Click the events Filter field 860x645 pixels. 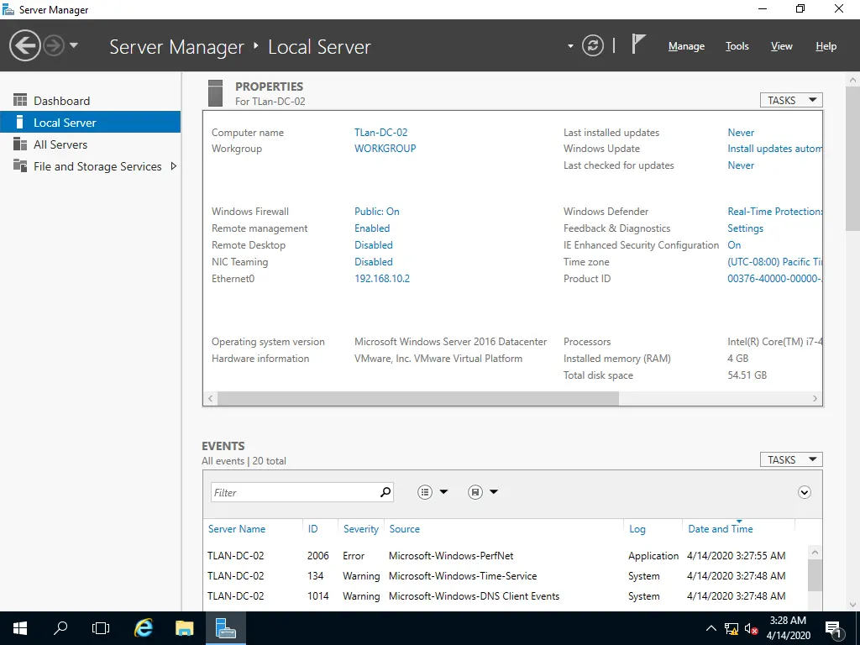coord(295,492)
